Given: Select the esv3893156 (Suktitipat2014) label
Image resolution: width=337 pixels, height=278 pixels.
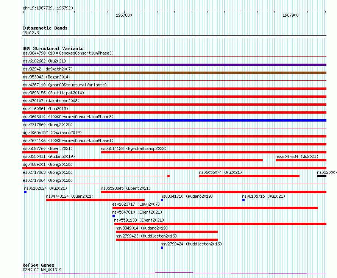Looking at the screenshot, I should point(53,93).
